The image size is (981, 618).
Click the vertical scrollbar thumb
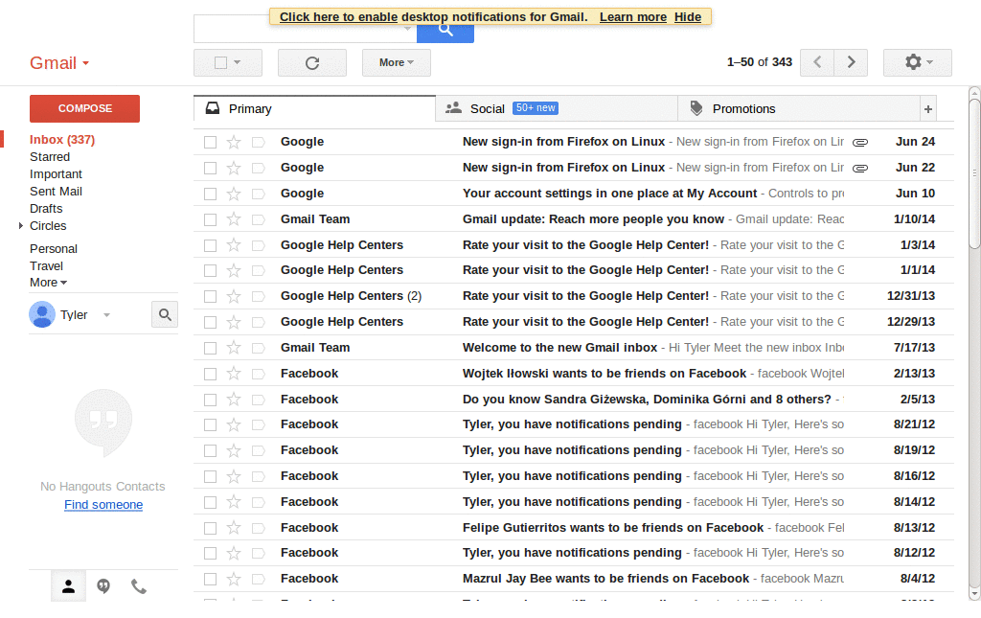tap(974, 172)
